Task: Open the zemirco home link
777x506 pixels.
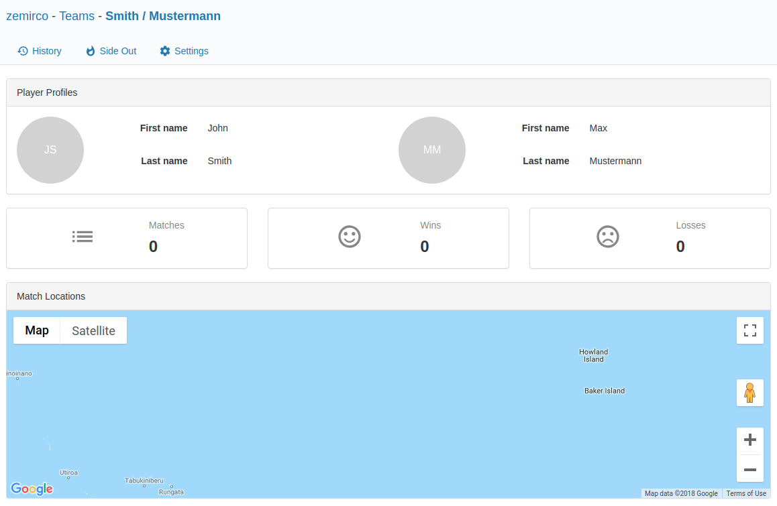Action: pos(28,16)
